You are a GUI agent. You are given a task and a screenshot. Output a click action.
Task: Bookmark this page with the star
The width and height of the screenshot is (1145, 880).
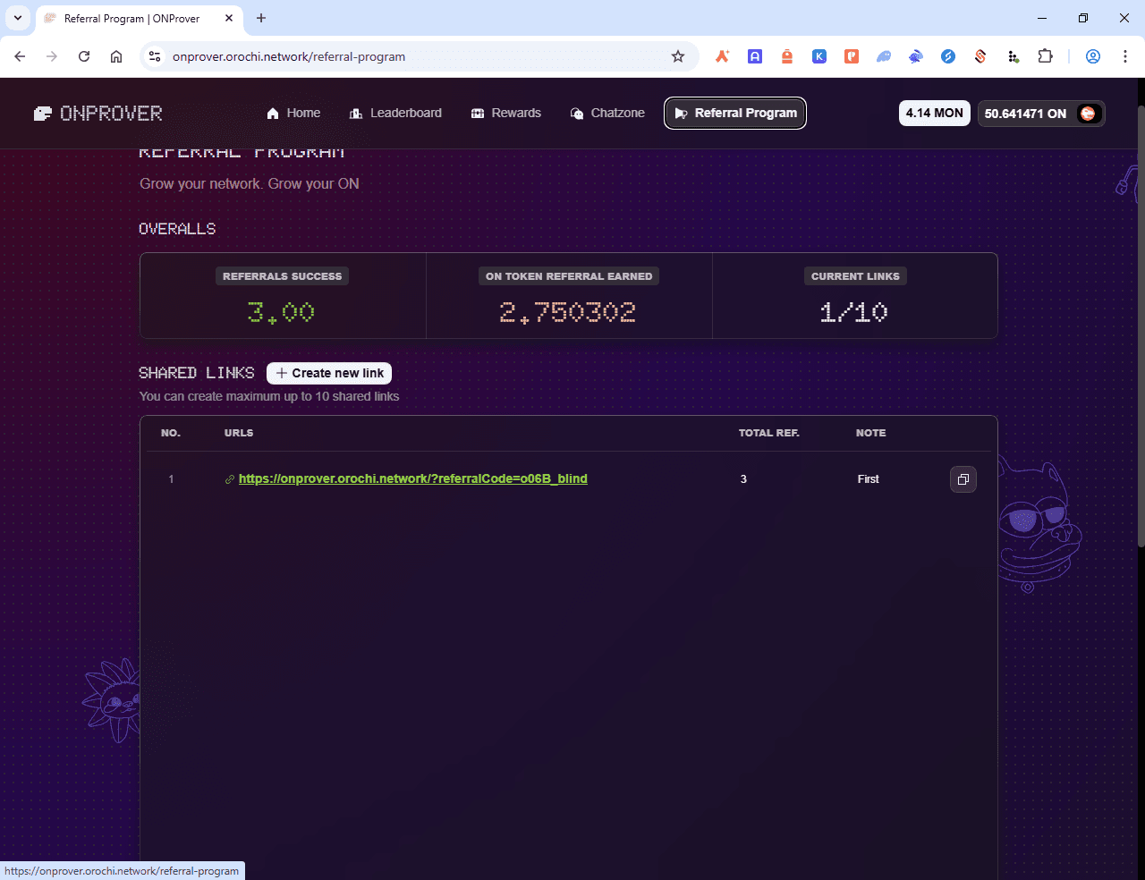pyautogui.click(x=678, y=56)
